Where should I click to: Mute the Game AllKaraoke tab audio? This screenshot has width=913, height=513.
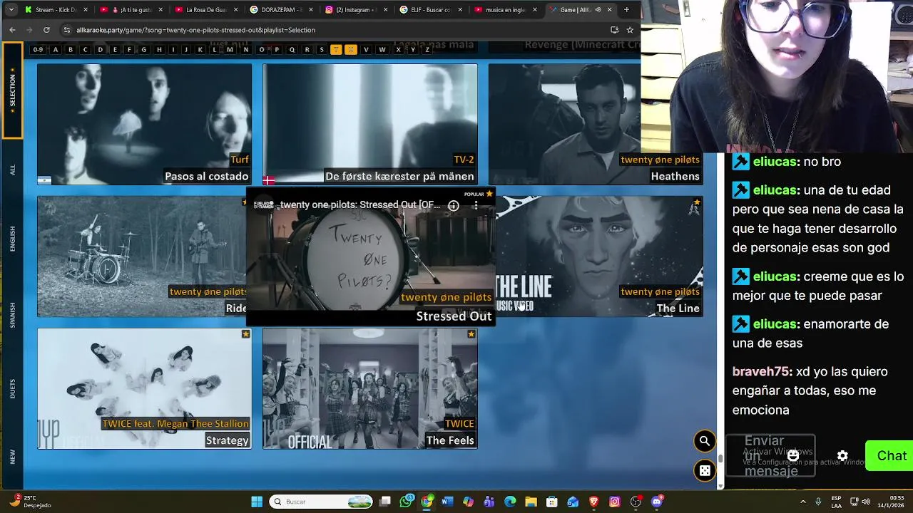point(598,10)
